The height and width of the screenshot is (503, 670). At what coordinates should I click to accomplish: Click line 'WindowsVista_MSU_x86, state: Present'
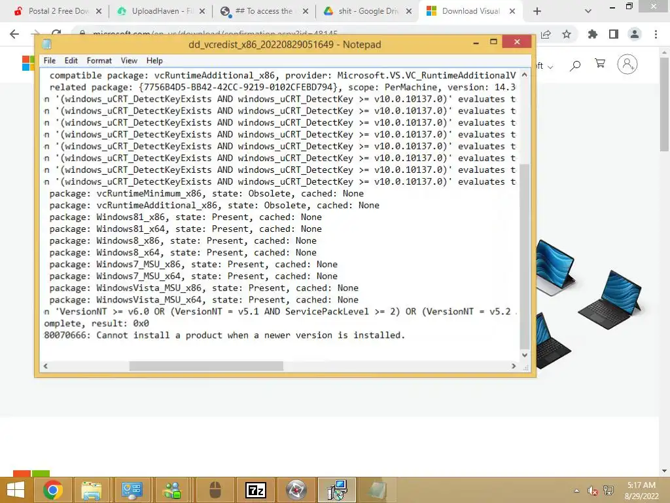(204, 288)
